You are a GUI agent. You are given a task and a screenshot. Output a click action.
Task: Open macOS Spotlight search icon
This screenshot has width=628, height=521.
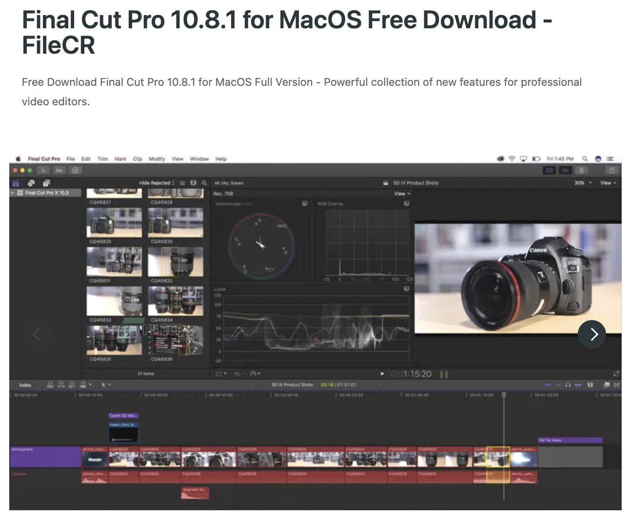pos(585,159)
